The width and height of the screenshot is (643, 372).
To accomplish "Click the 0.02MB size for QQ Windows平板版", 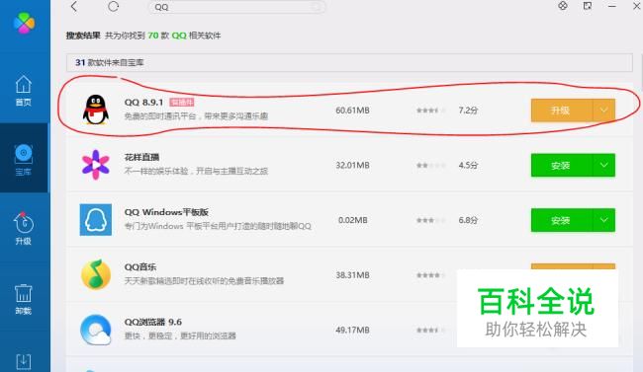I will (x=353, y=220).
